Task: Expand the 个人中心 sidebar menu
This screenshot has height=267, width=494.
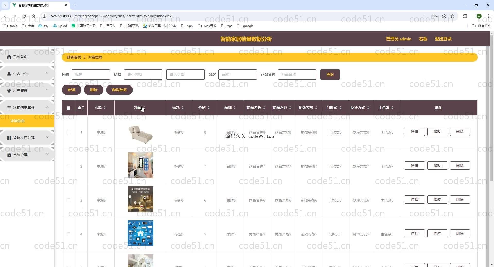Action: point(27,74)
